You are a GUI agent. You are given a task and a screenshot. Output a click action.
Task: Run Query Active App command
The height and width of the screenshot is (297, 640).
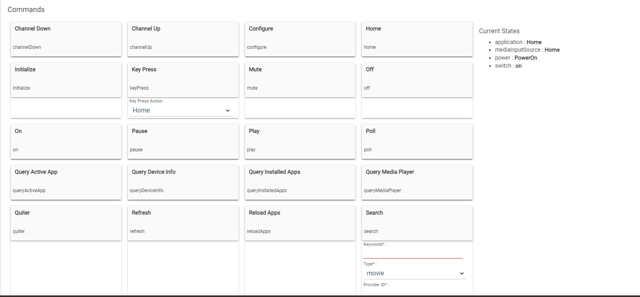(x=66, y=182)
